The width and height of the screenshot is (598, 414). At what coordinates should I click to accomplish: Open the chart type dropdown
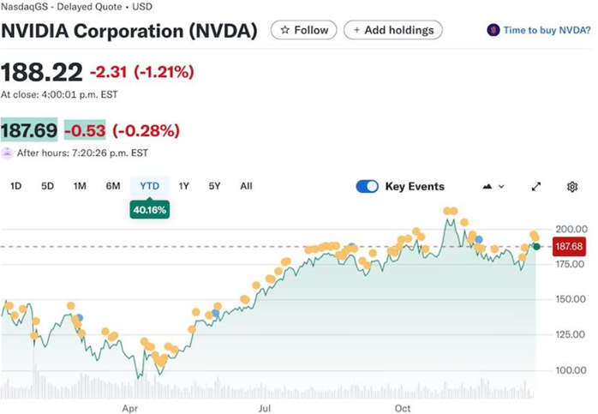[x=494, y=187]
